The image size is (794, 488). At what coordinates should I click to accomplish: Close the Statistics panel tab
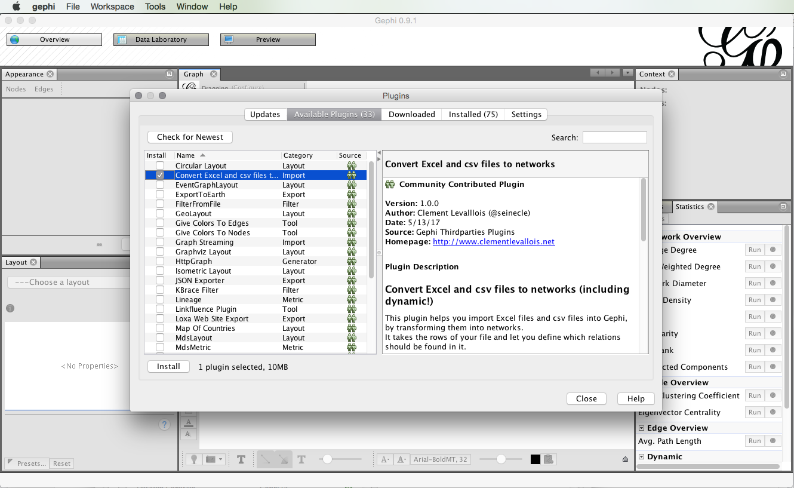point(711,207)
